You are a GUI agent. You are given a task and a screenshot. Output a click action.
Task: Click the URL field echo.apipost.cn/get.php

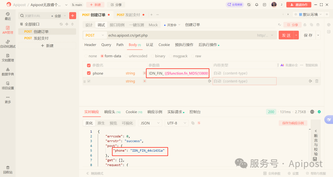point(180,35)
